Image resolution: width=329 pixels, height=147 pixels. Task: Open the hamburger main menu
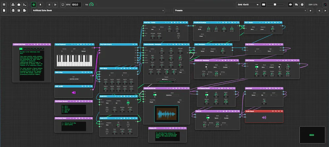[x=4, y=4]
